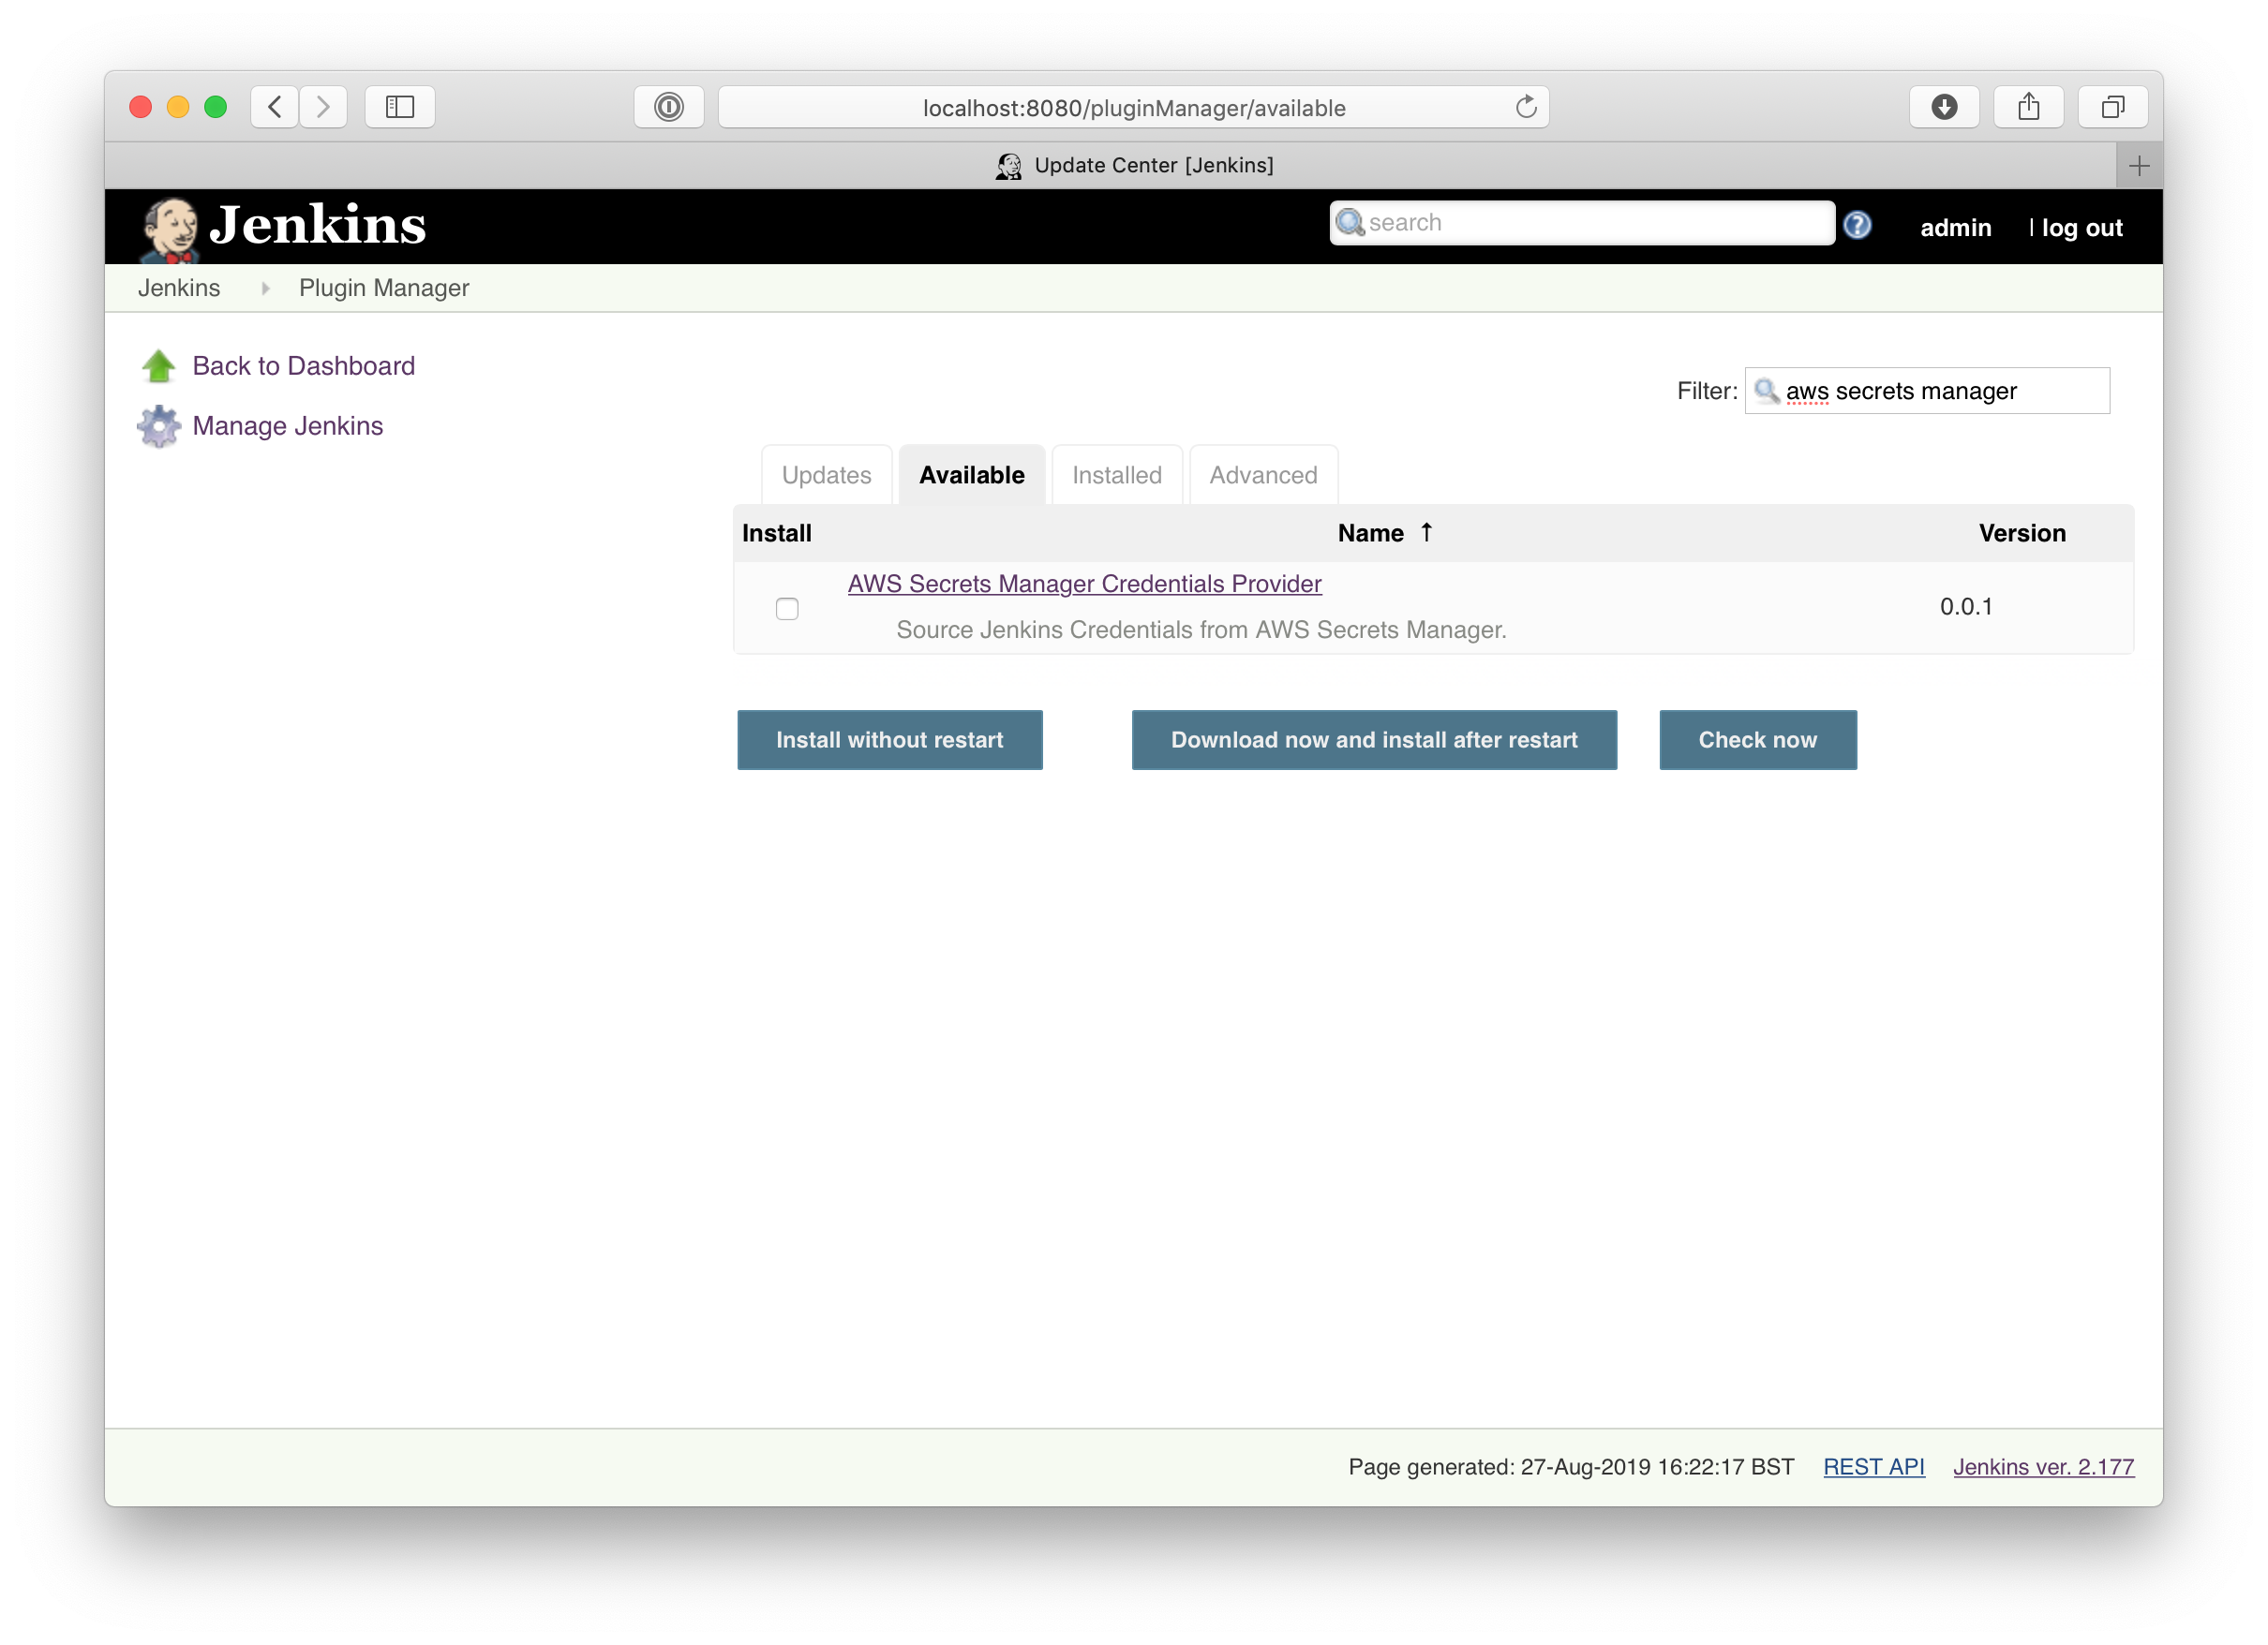This screenshot has height=1645, width=2268.
Task: Click the Filter search magnifier icon
Action: [1767, 391]
